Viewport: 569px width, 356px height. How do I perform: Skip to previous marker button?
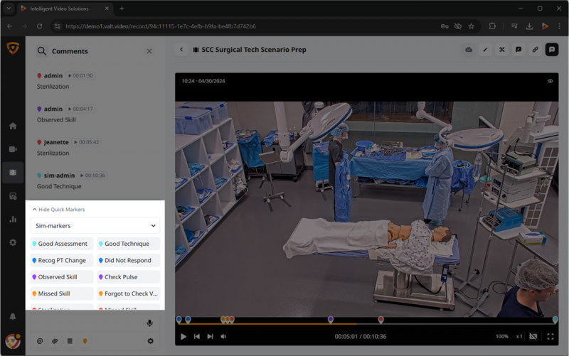click(197, 336)
